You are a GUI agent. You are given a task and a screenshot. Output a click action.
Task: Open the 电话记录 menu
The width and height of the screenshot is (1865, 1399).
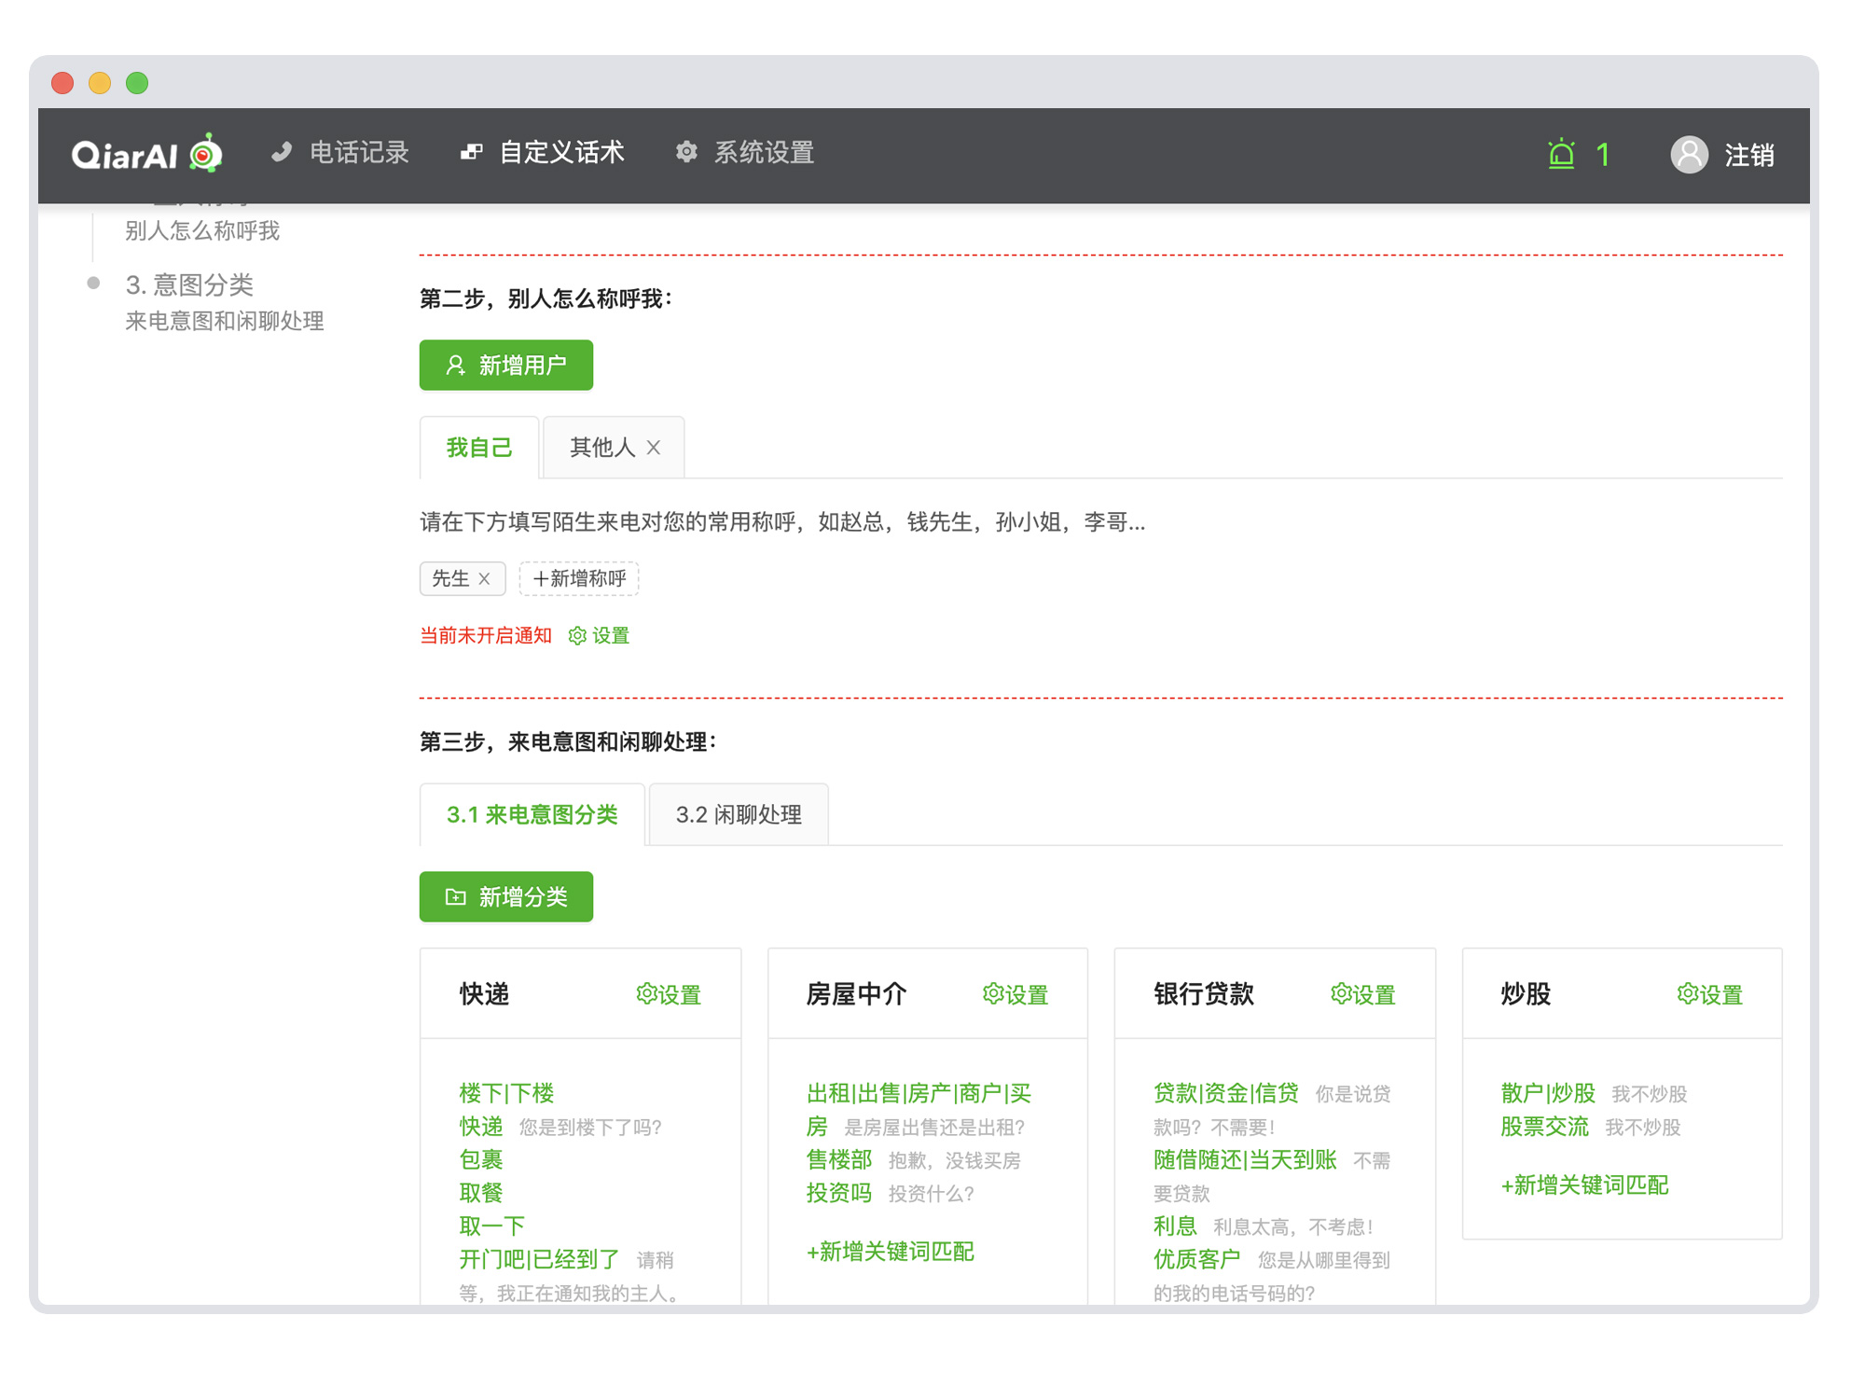pyautogui.click(x=359, y=152)
